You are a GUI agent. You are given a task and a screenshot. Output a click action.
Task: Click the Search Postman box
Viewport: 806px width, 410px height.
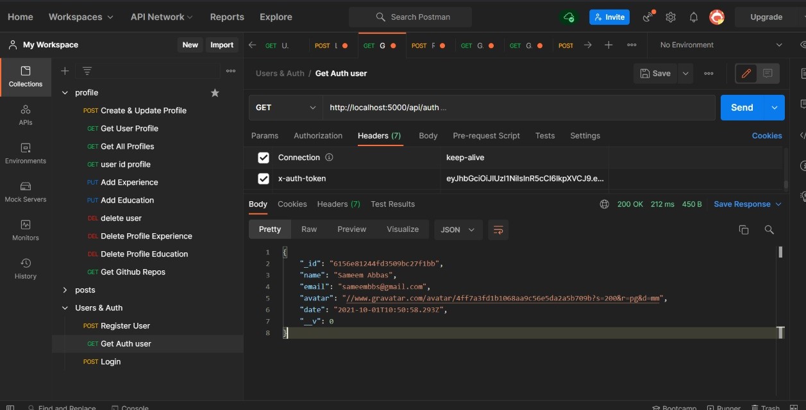click(410, 17)
